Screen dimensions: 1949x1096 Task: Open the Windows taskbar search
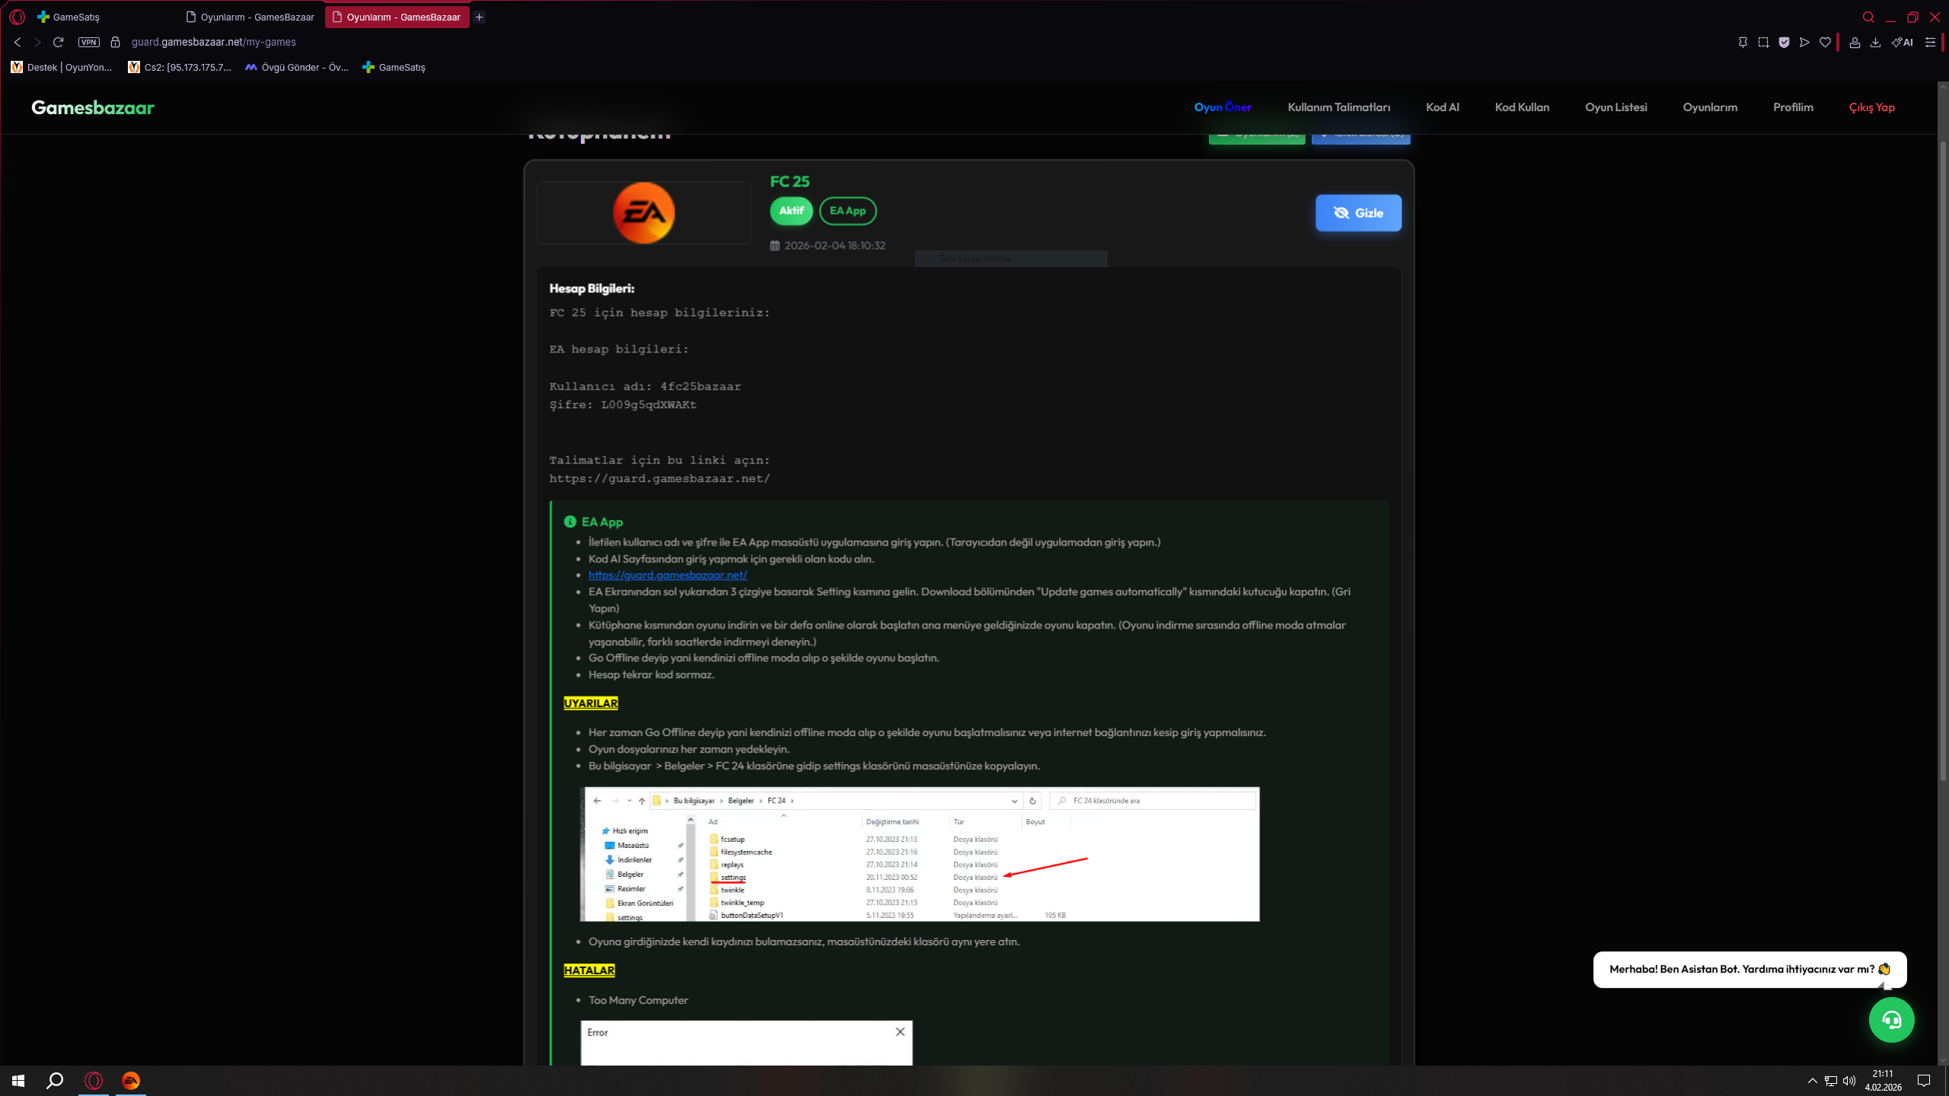[55, 1081]
